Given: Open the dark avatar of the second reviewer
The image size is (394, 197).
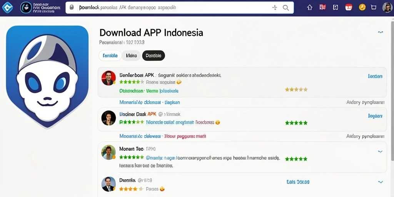Looking at the screenshot, I should pyautogui.click(x=109, y=118).
